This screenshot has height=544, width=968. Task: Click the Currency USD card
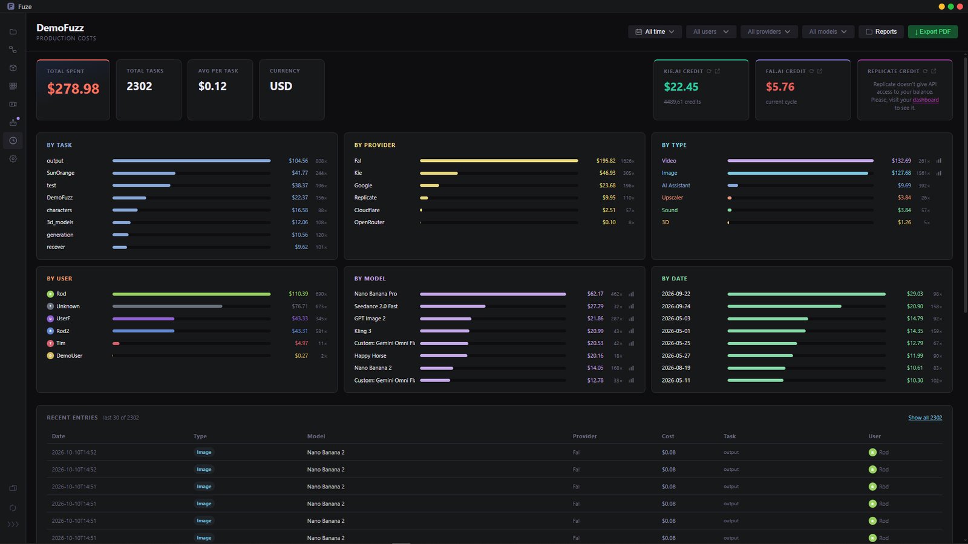pyautogui.click(x=292, y=89)
